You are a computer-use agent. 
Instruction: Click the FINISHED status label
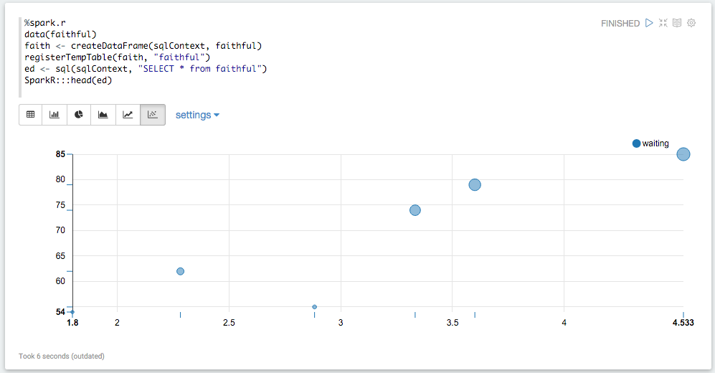(x=620, y=24)
